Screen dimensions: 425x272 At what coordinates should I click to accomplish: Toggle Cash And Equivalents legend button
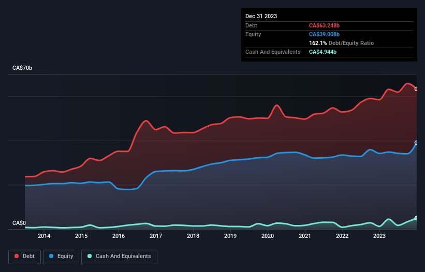coord(119,256)
